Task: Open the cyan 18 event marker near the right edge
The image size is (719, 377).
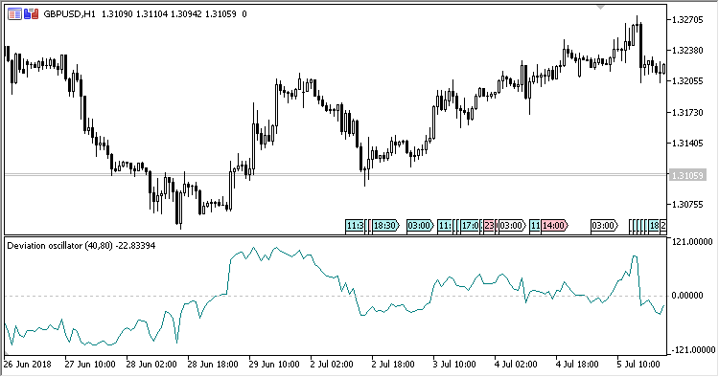Action: click(654, 226)
